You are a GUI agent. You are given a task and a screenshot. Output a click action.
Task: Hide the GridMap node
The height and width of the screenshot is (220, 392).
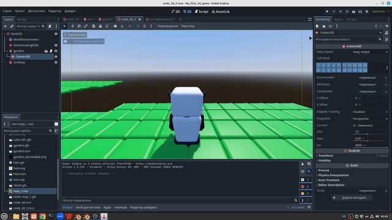pyautogui.click(x=56, y=62)
